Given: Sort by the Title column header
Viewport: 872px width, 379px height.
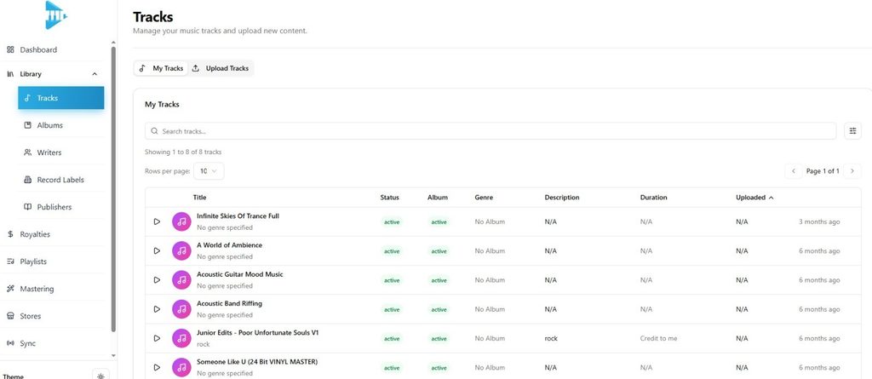Looking at the screenshot, I should tap(199, 198).
